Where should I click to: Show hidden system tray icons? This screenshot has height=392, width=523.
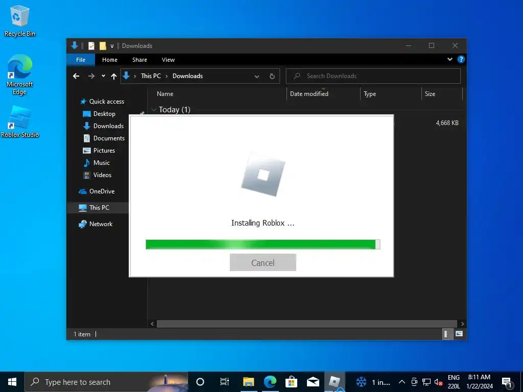(x=402, y=382)
